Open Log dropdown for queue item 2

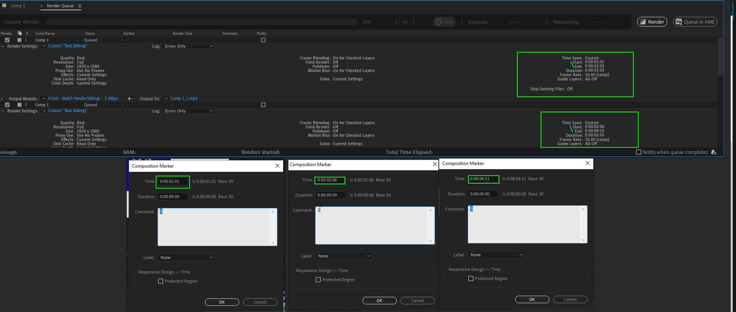(x=188, y=111)
